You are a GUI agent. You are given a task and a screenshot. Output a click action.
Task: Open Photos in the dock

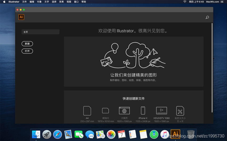pos(111,134)
